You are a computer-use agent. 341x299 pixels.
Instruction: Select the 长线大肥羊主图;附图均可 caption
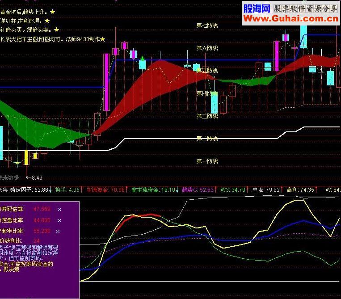point(32,39)
